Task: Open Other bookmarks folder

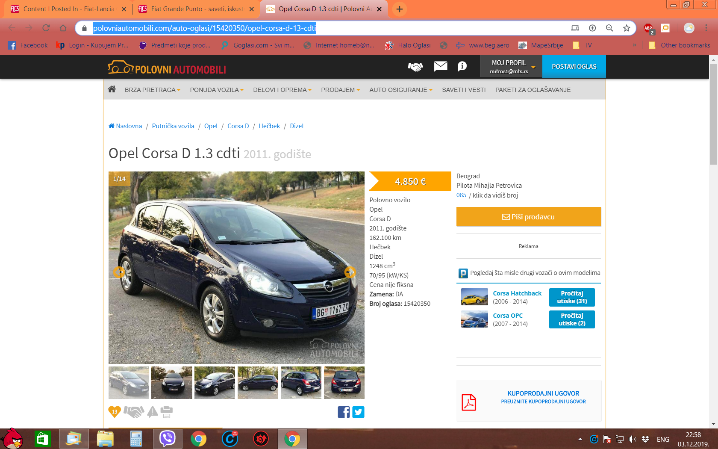Action: pyautogui.click(x=679, y=45)
